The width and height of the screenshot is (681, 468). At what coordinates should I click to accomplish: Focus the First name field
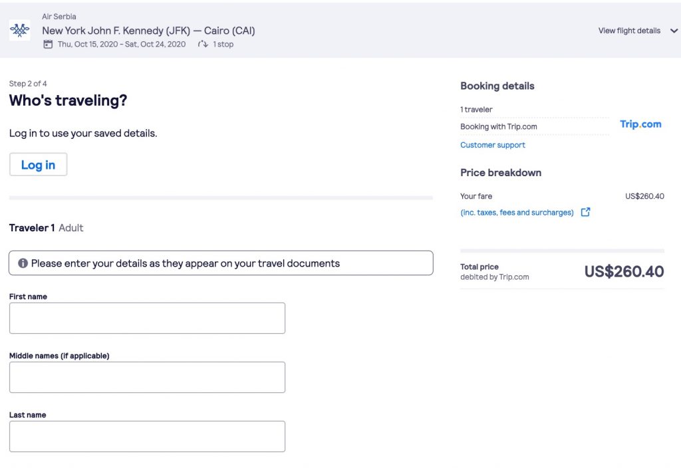coord(147,318)
